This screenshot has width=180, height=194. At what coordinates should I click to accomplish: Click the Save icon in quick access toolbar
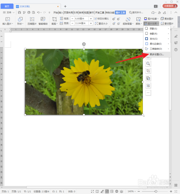pyautogui.click(x=19, y=12)
